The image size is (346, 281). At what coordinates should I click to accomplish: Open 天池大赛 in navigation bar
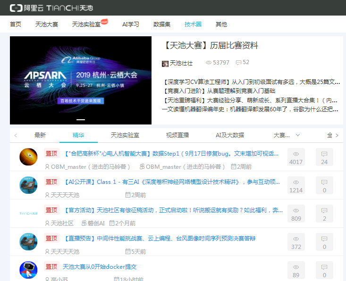coord(47,24)
